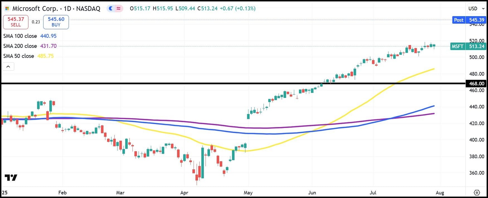Click the SMA 100 close value 440.95
This screenshot has height=198, width=488.
point(48,36)
